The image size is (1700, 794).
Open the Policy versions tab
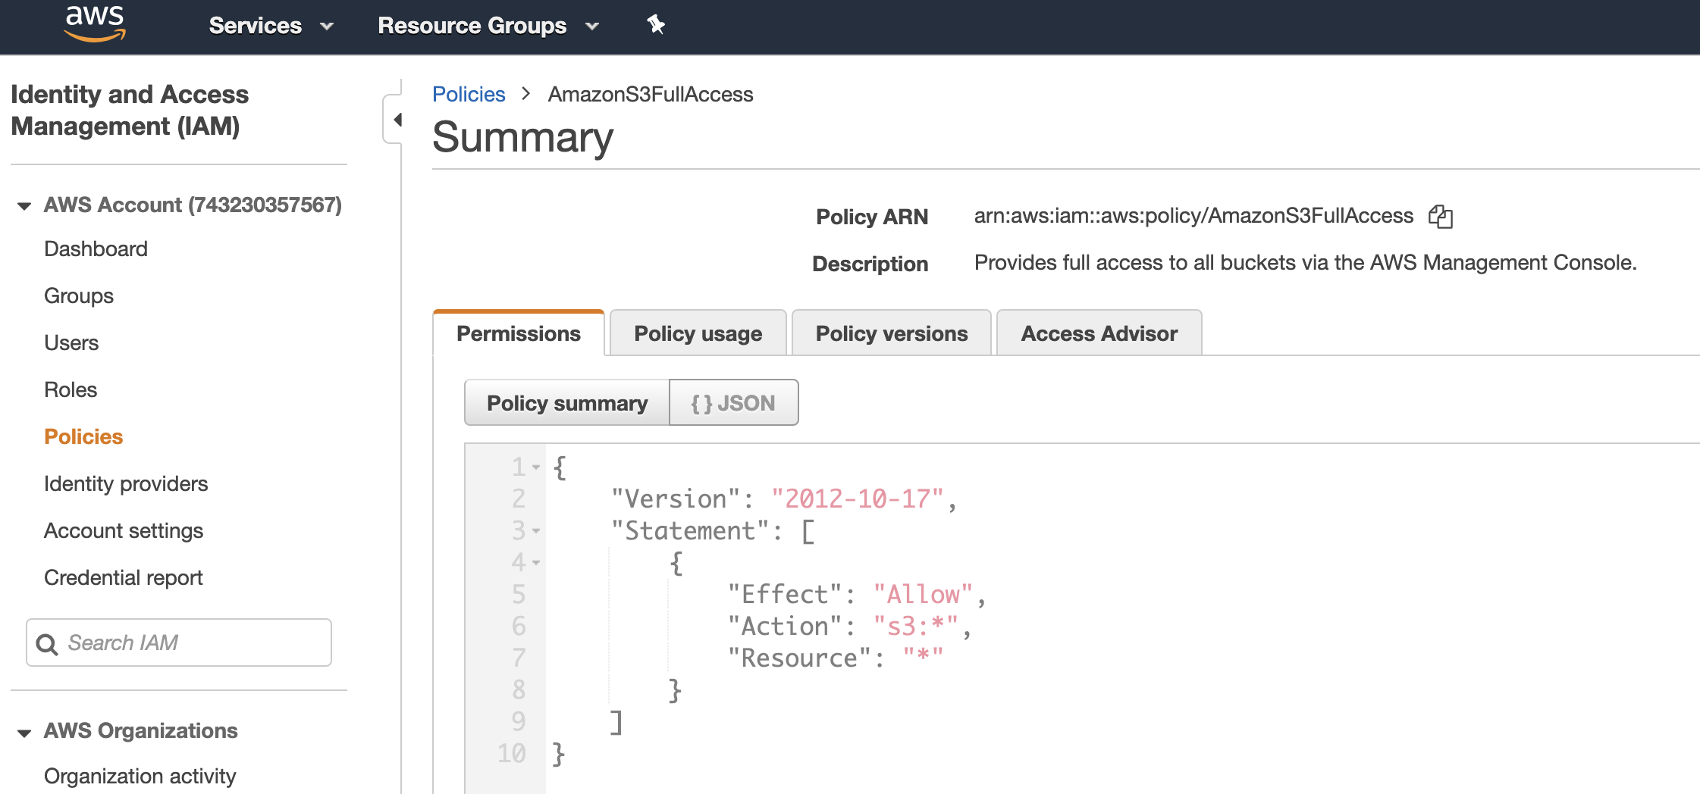click(x=891, y=333)
